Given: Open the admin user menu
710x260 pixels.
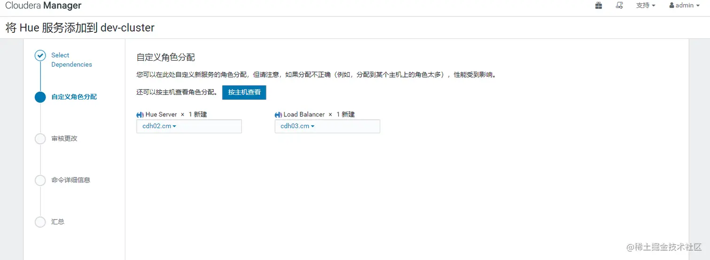Looking at the screenshot, I should pyautogui.click(x=685, y=6).
